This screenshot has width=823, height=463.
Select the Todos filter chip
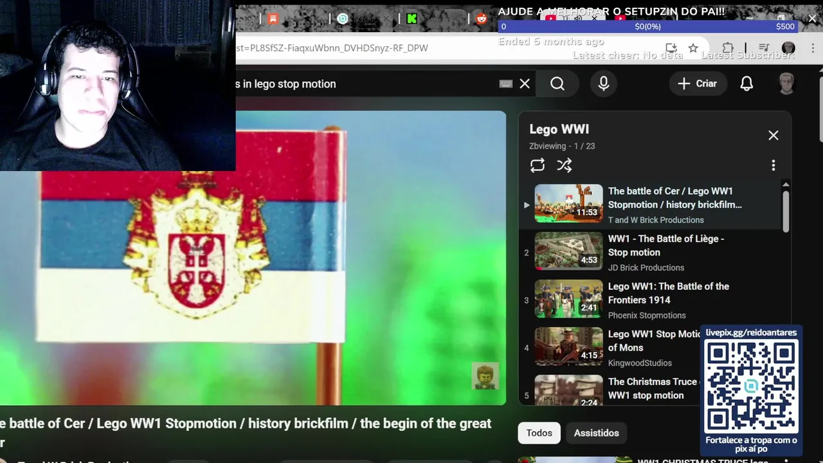(539, 433)
